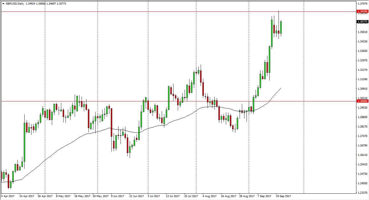The image size is (369, 200).
Task: Click the high value 1.34697 in header
Action: pyautogui.click(x=51, y=3)
